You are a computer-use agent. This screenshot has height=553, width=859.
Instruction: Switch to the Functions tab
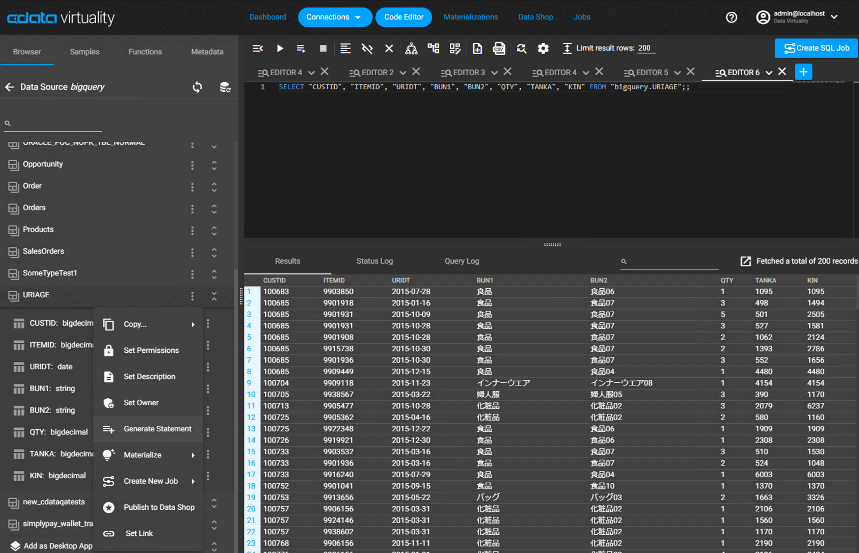click(x=145, y=52)
